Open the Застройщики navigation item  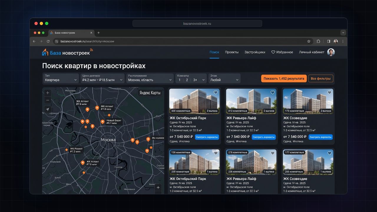pos(255,52)
